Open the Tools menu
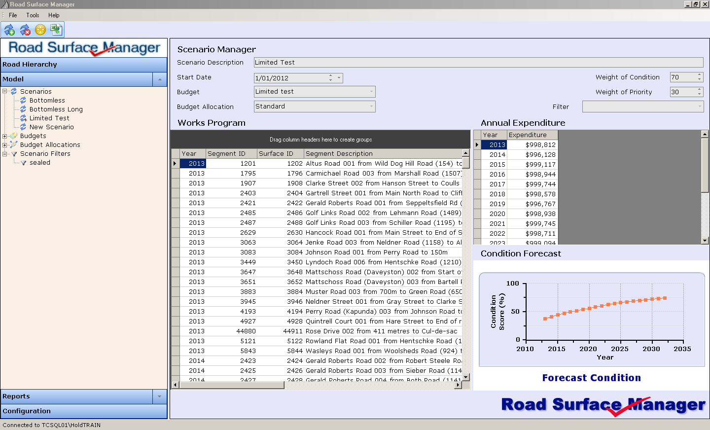 click(x=33, y=15)
